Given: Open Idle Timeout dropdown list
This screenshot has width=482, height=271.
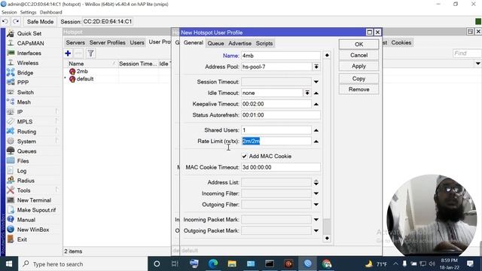Looking at the screenshot, I should pyautogui.click(x=307, y=93).
